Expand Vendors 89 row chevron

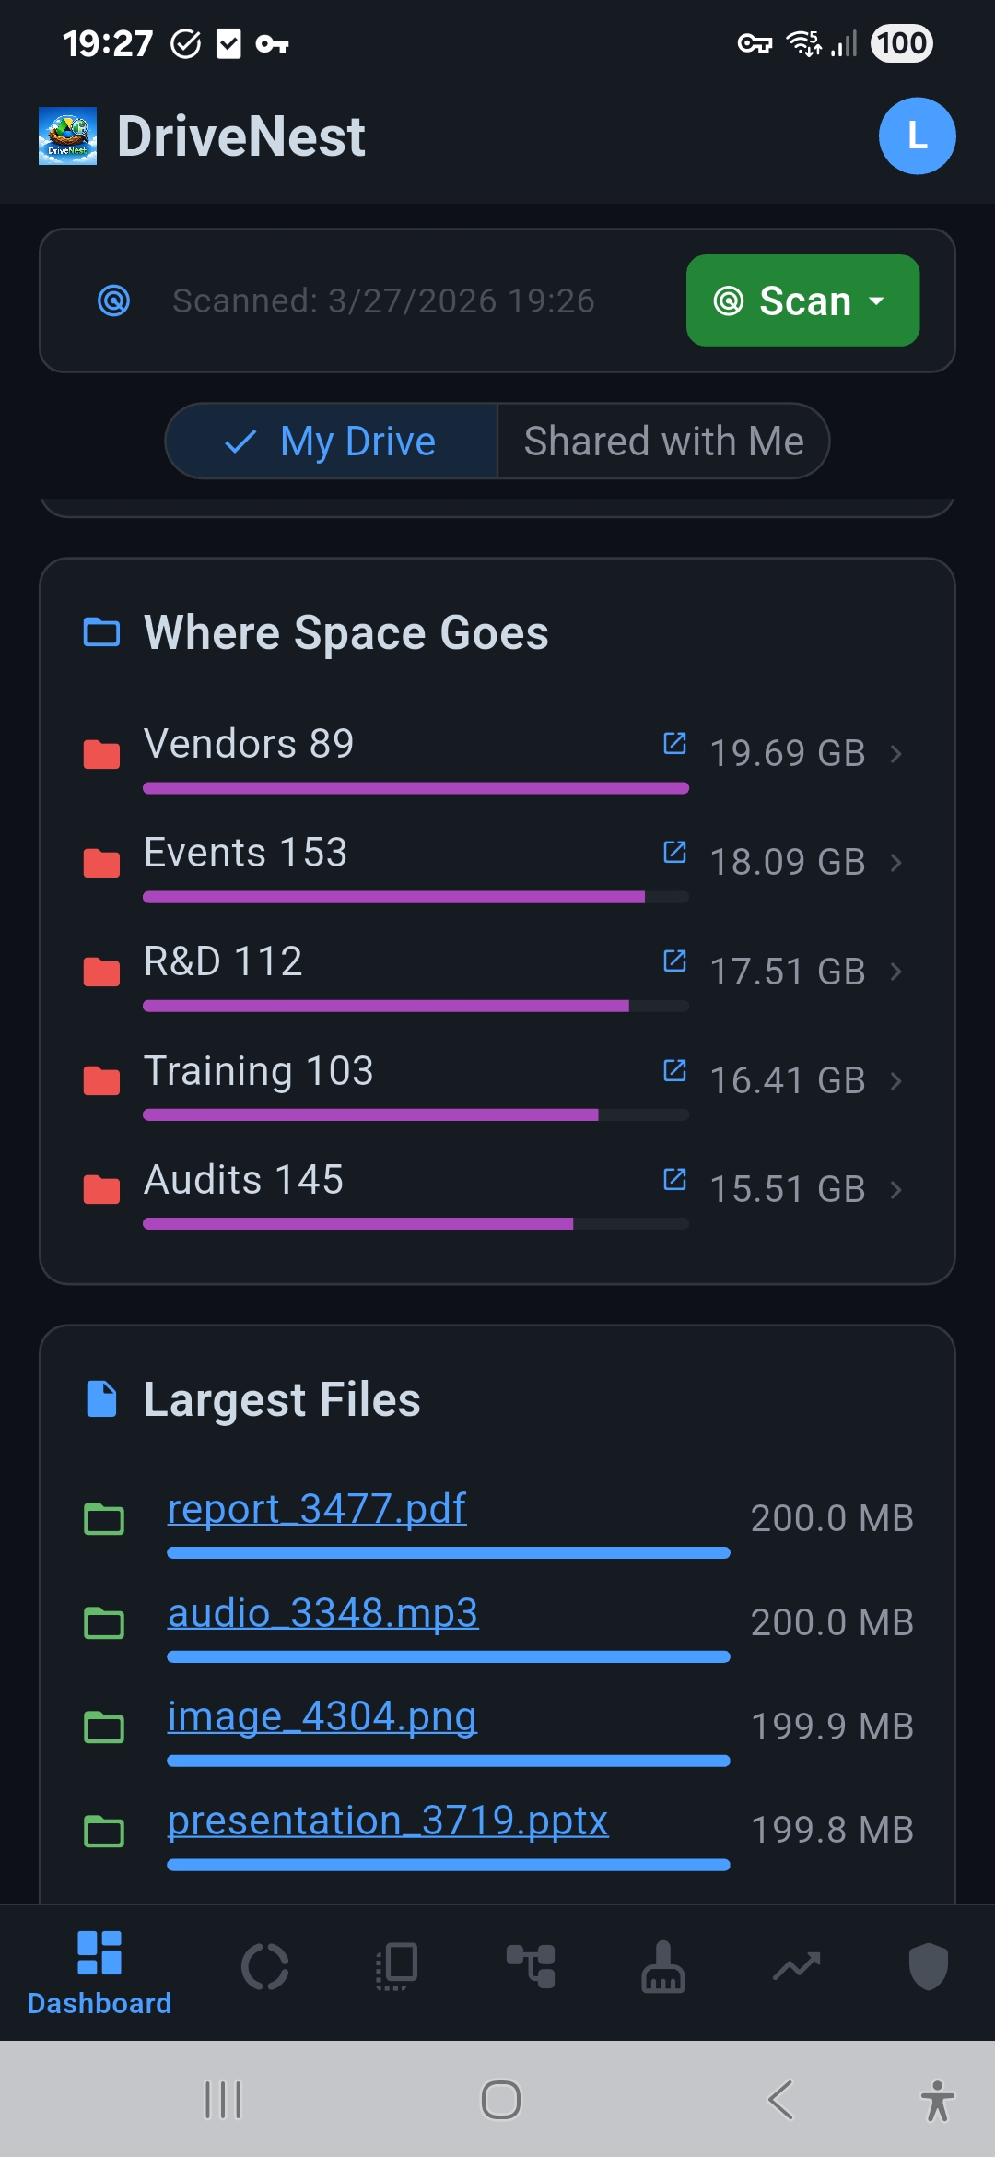(895, 754)
